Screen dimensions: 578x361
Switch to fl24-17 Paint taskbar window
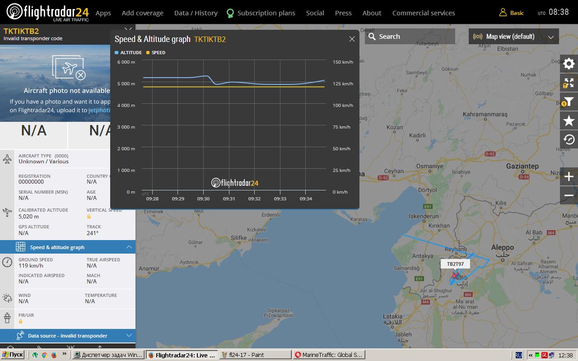click(256, 355)
